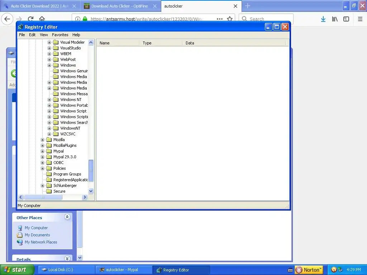The width and height of the screenshot is (367, 275).
Task: Expand the Schlumberger registry key
Action: pos(42,186)
